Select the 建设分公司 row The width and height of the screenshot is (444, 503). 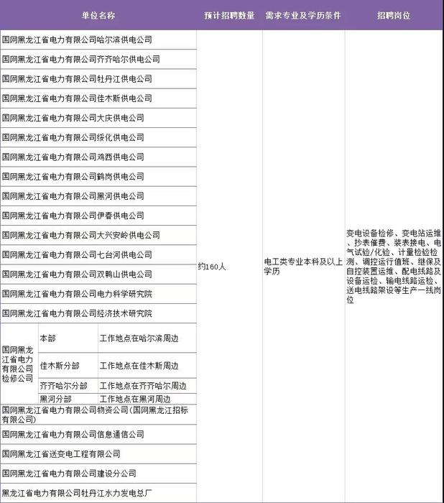(98, 474)
